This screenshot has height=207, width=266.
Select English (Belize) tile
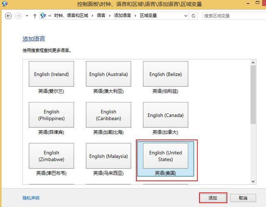[165, 74]
